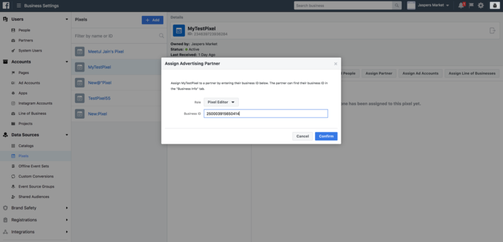Open the hamburger menu beside Business Settings

[19, 6]
